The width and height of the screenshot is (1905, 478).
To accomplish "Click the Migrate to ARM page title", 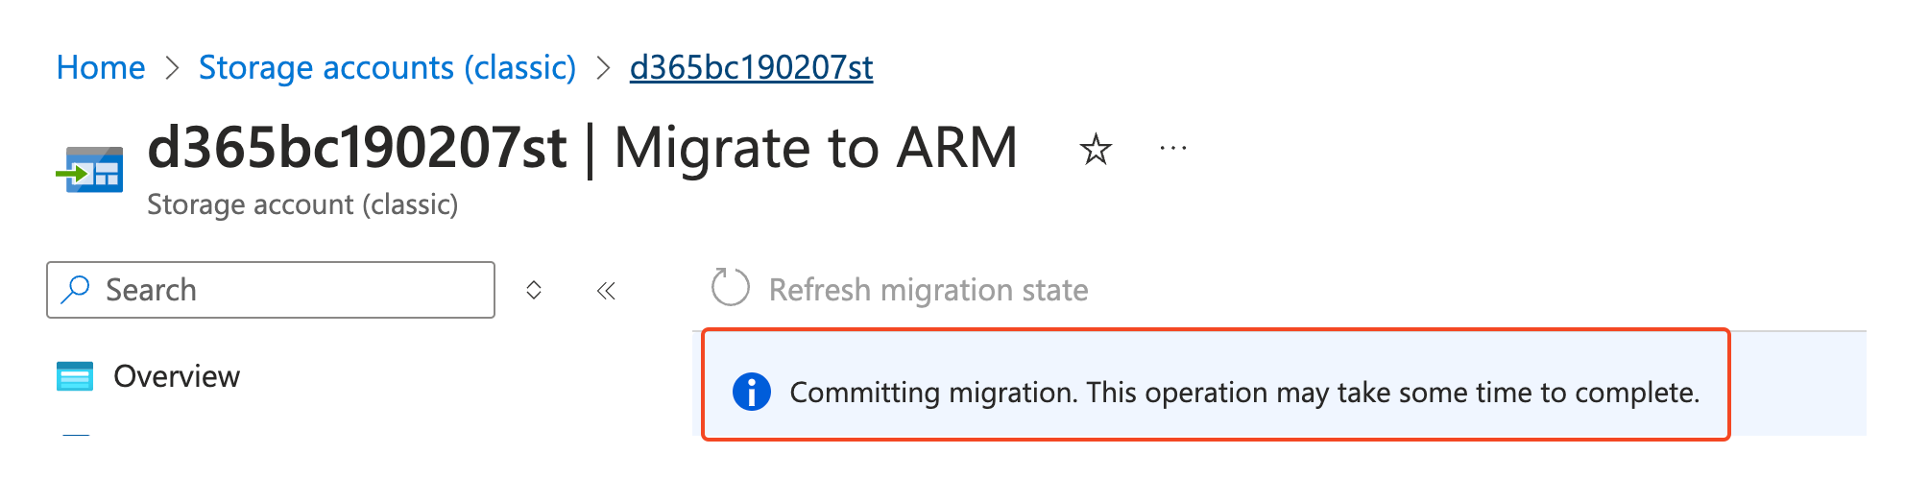I will [815, 149].
